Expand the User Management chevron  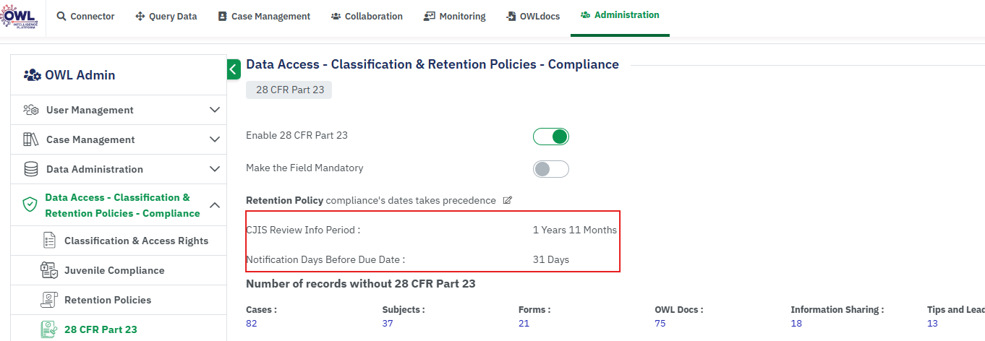pyautogui.click(x=214, y=110)
